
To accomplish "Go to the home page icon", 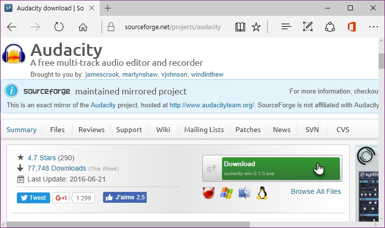I will (x=83, y=27).
